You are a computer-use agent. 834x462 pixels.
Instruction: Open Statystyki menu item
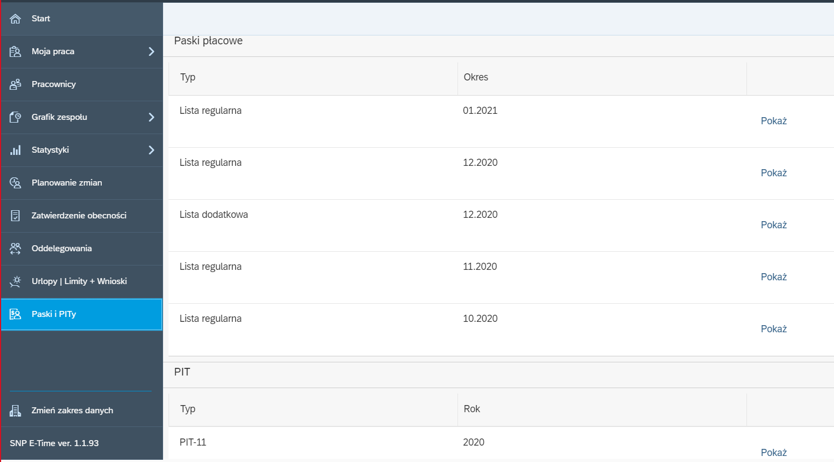(x=82, y=150)
